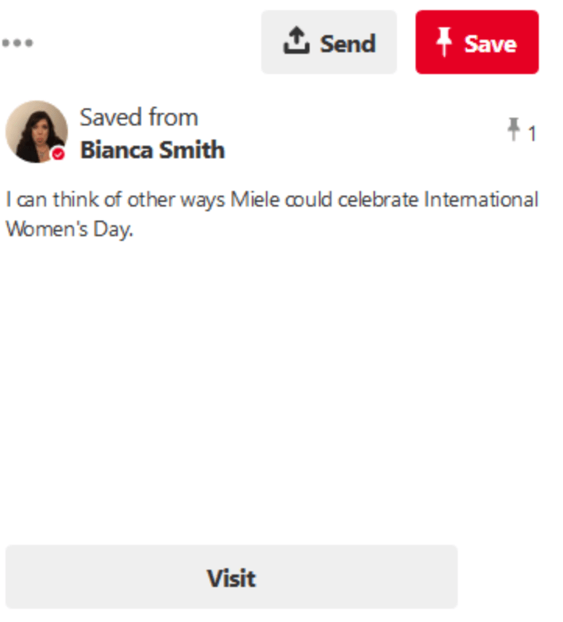
Task: Click the red verified badge on avatar
Action: coord(58,154)
